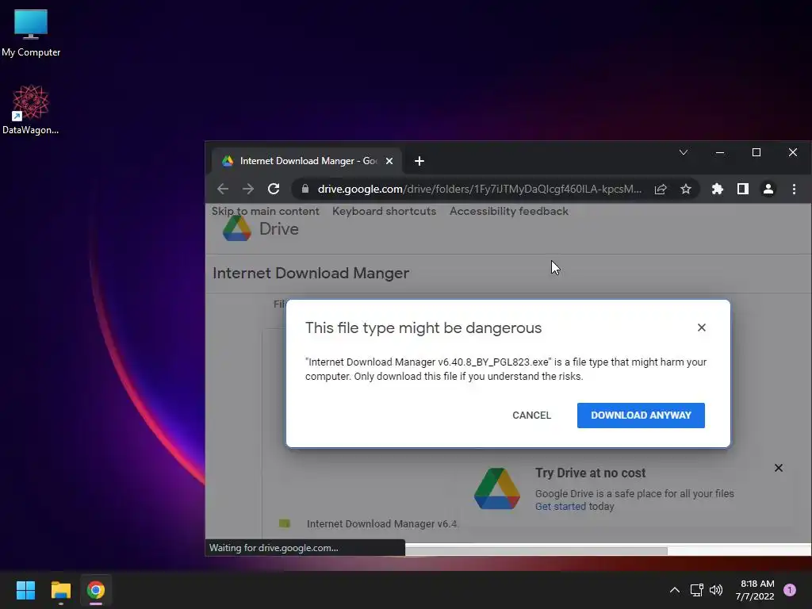Viewport: 812px width, 609px height.
Task: Reload the Google Drive page
Action: [274, 189]
